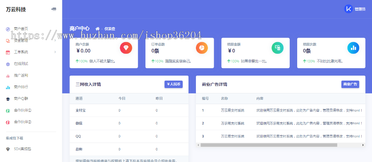Image resolution: width=372 pixels, height=162 pixels.
Task: Click the 内容 column header
Action: [x=260, y=98]
